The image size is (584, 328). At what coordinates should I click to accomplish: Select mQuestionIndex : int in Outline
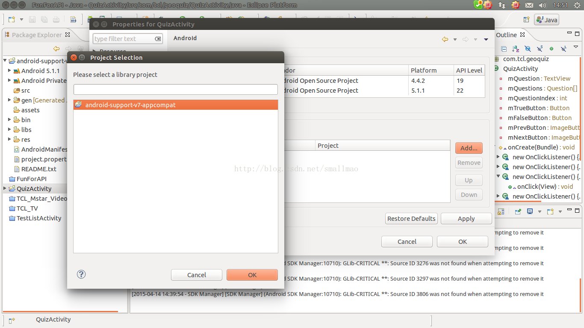(x=537, y=98)
